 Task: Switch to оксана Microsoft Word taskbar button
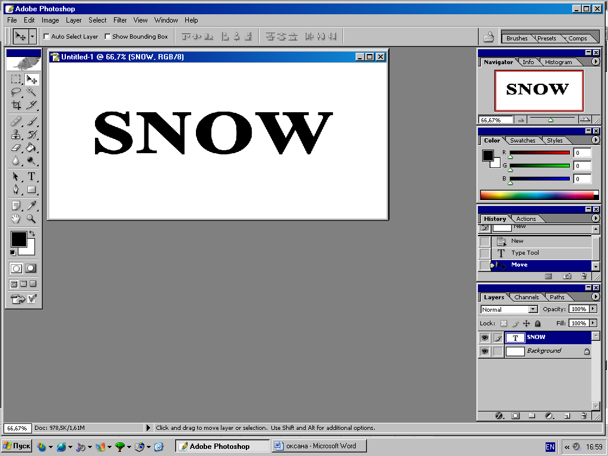(319, 446)
